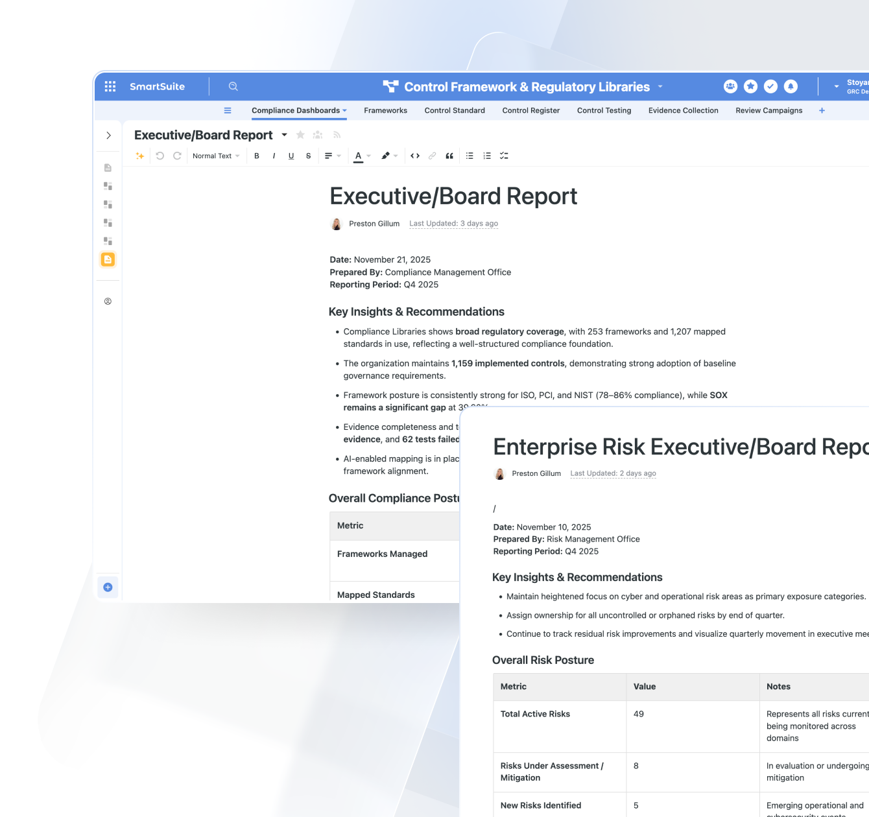Viewport: 869px width, 817px height.
Task: Open the members icon in header
Action: point(730,86)
